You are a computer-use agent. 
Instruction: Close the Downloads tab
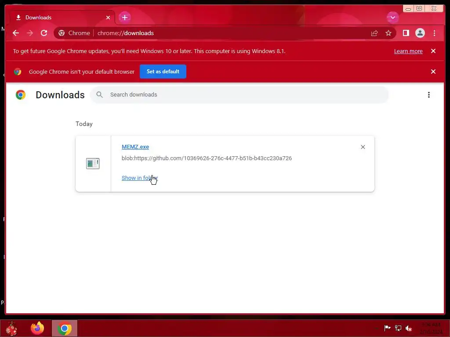click(x=108, y=18)
